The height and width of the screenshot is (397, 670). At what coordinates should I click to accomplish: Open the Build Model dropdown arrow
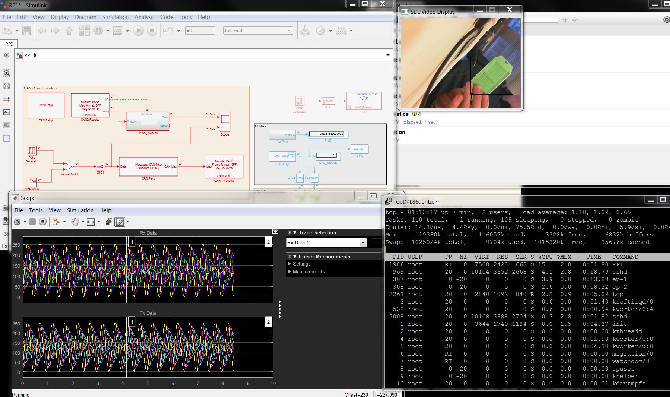pos(351,31)
